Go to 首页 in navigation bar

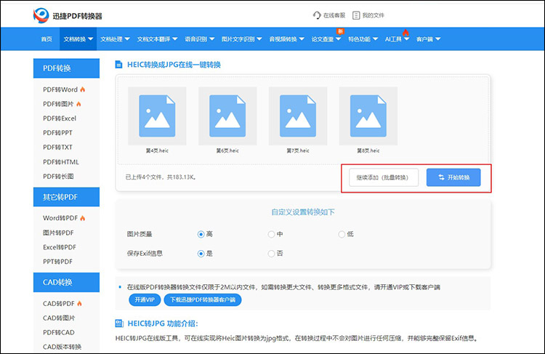(x=47, y=39)
